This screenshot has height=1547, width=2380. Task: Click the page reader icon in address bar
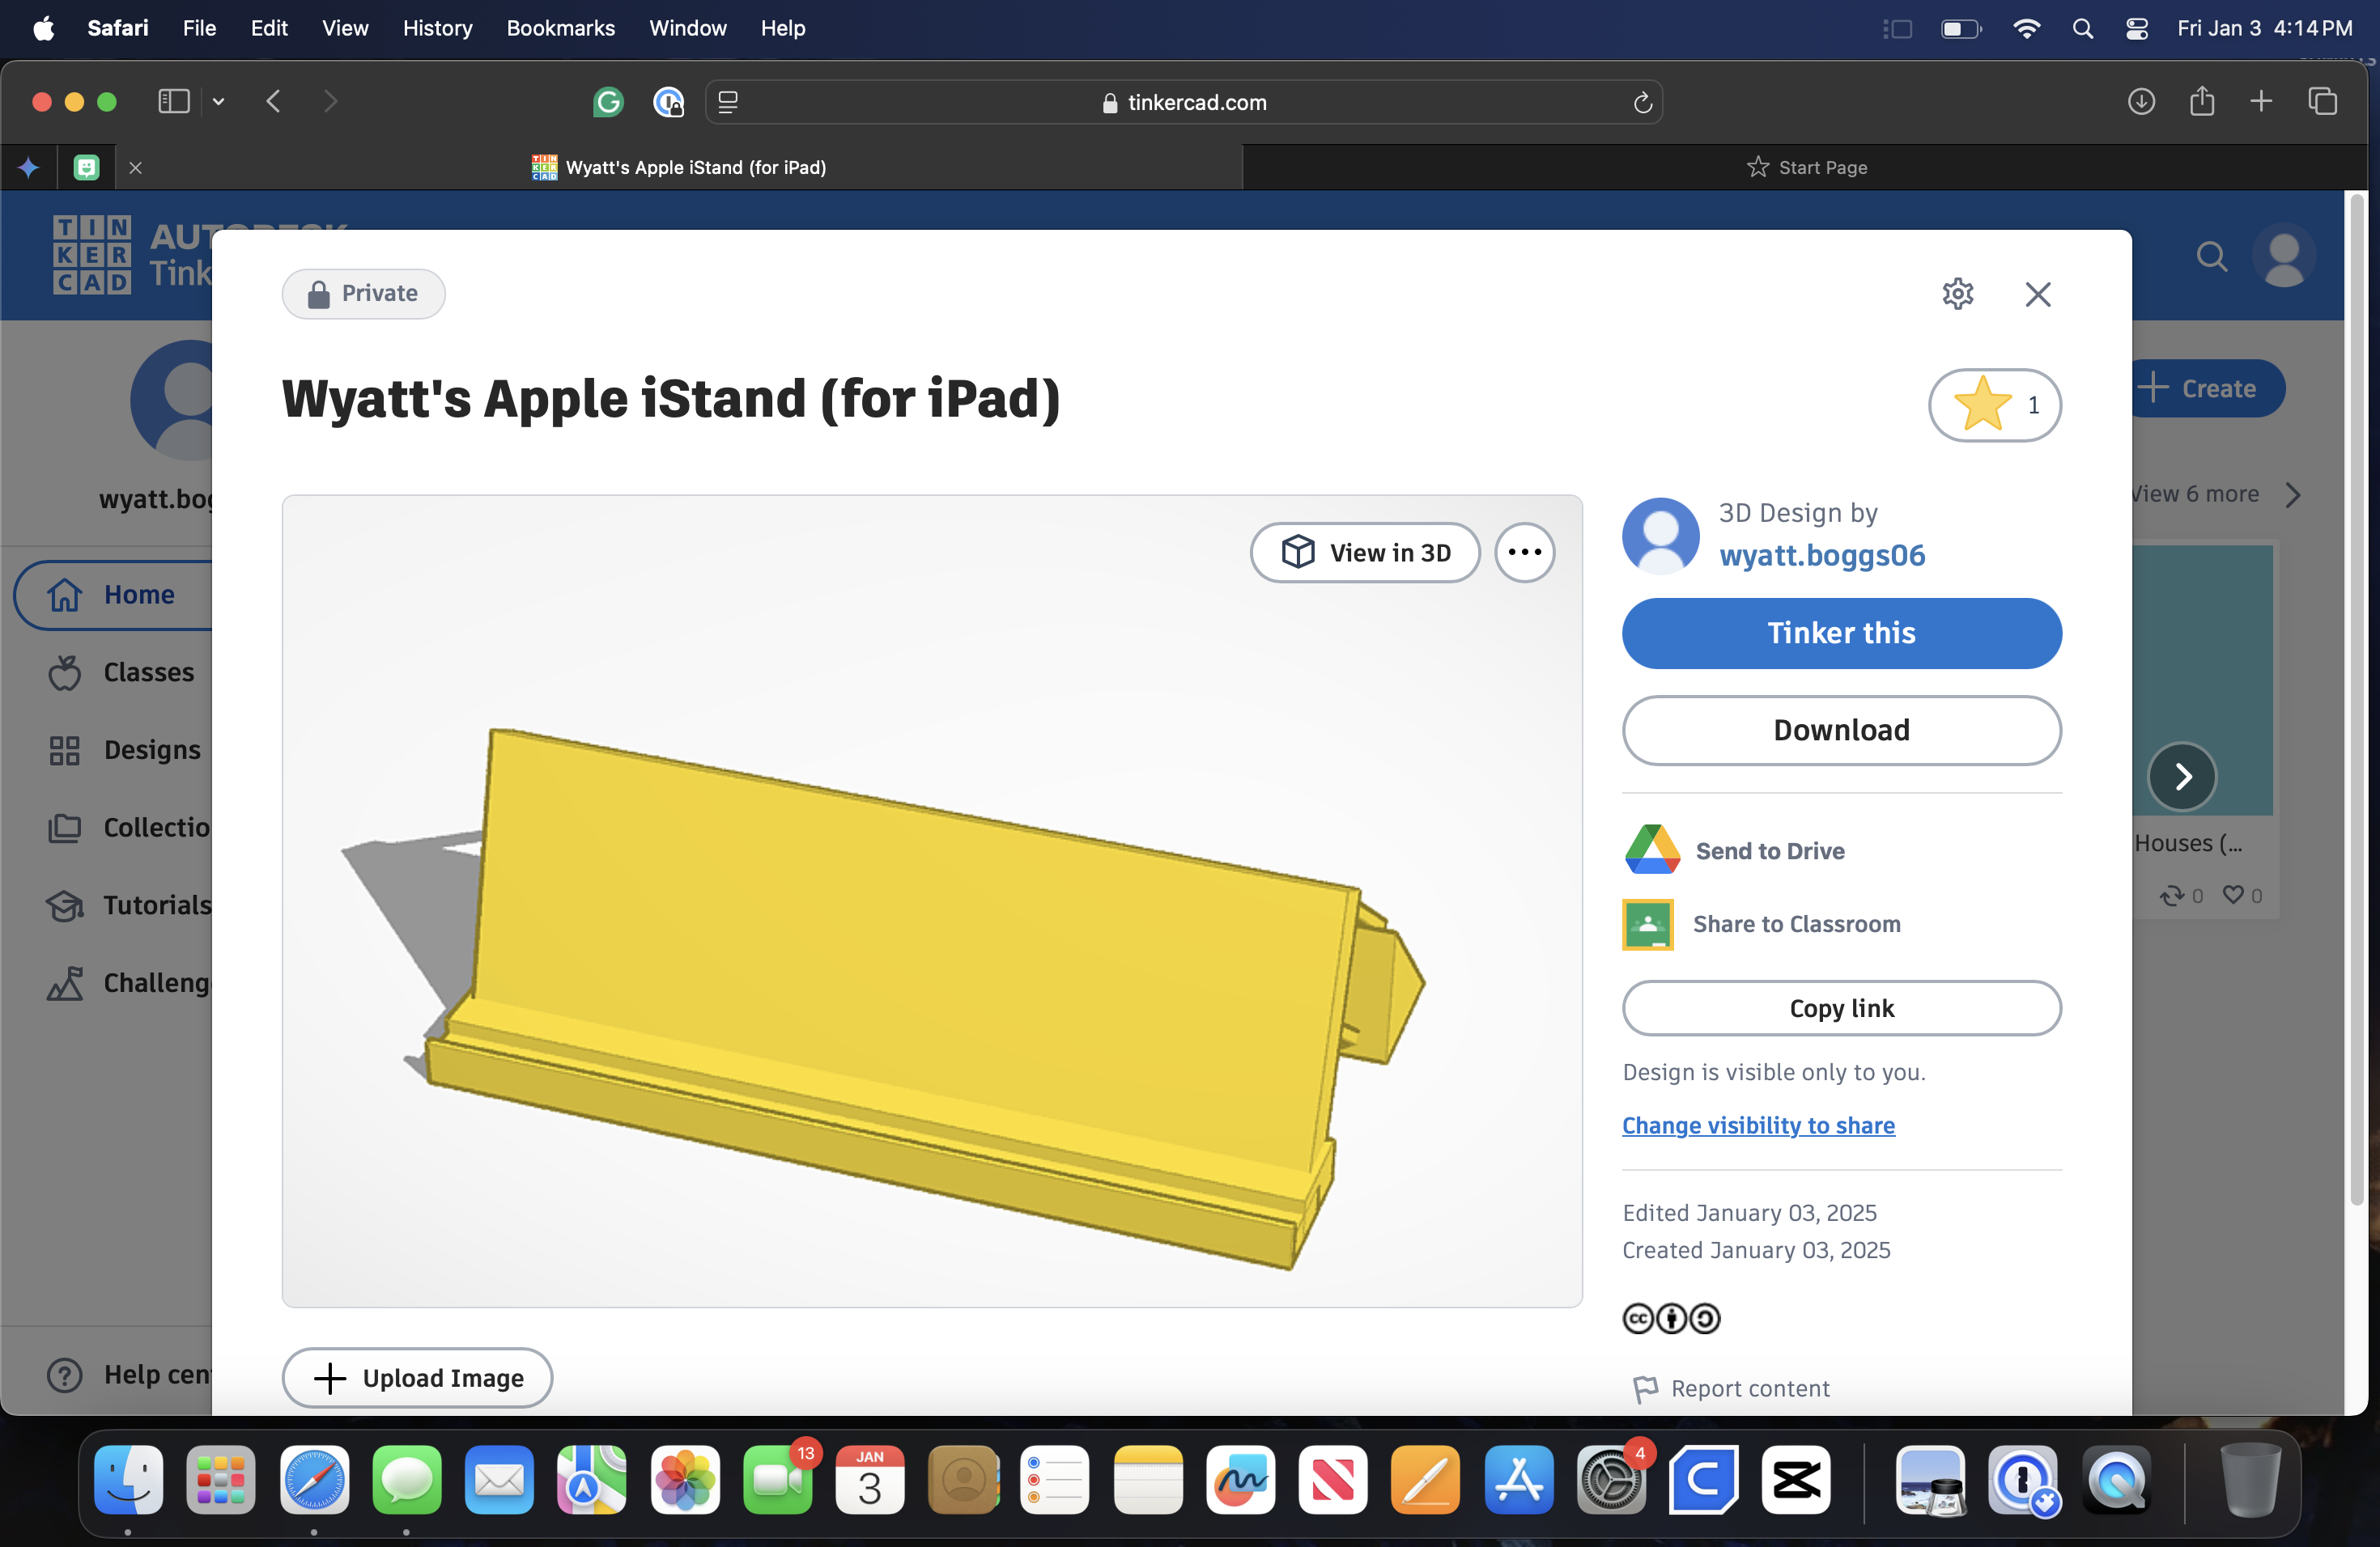(728, 102)
